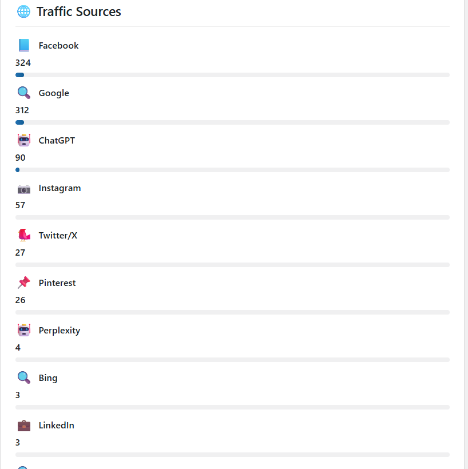Select the Perplexity robot icon
The image size is (468, 469).
pyautogui.click(x=23, y=329)
